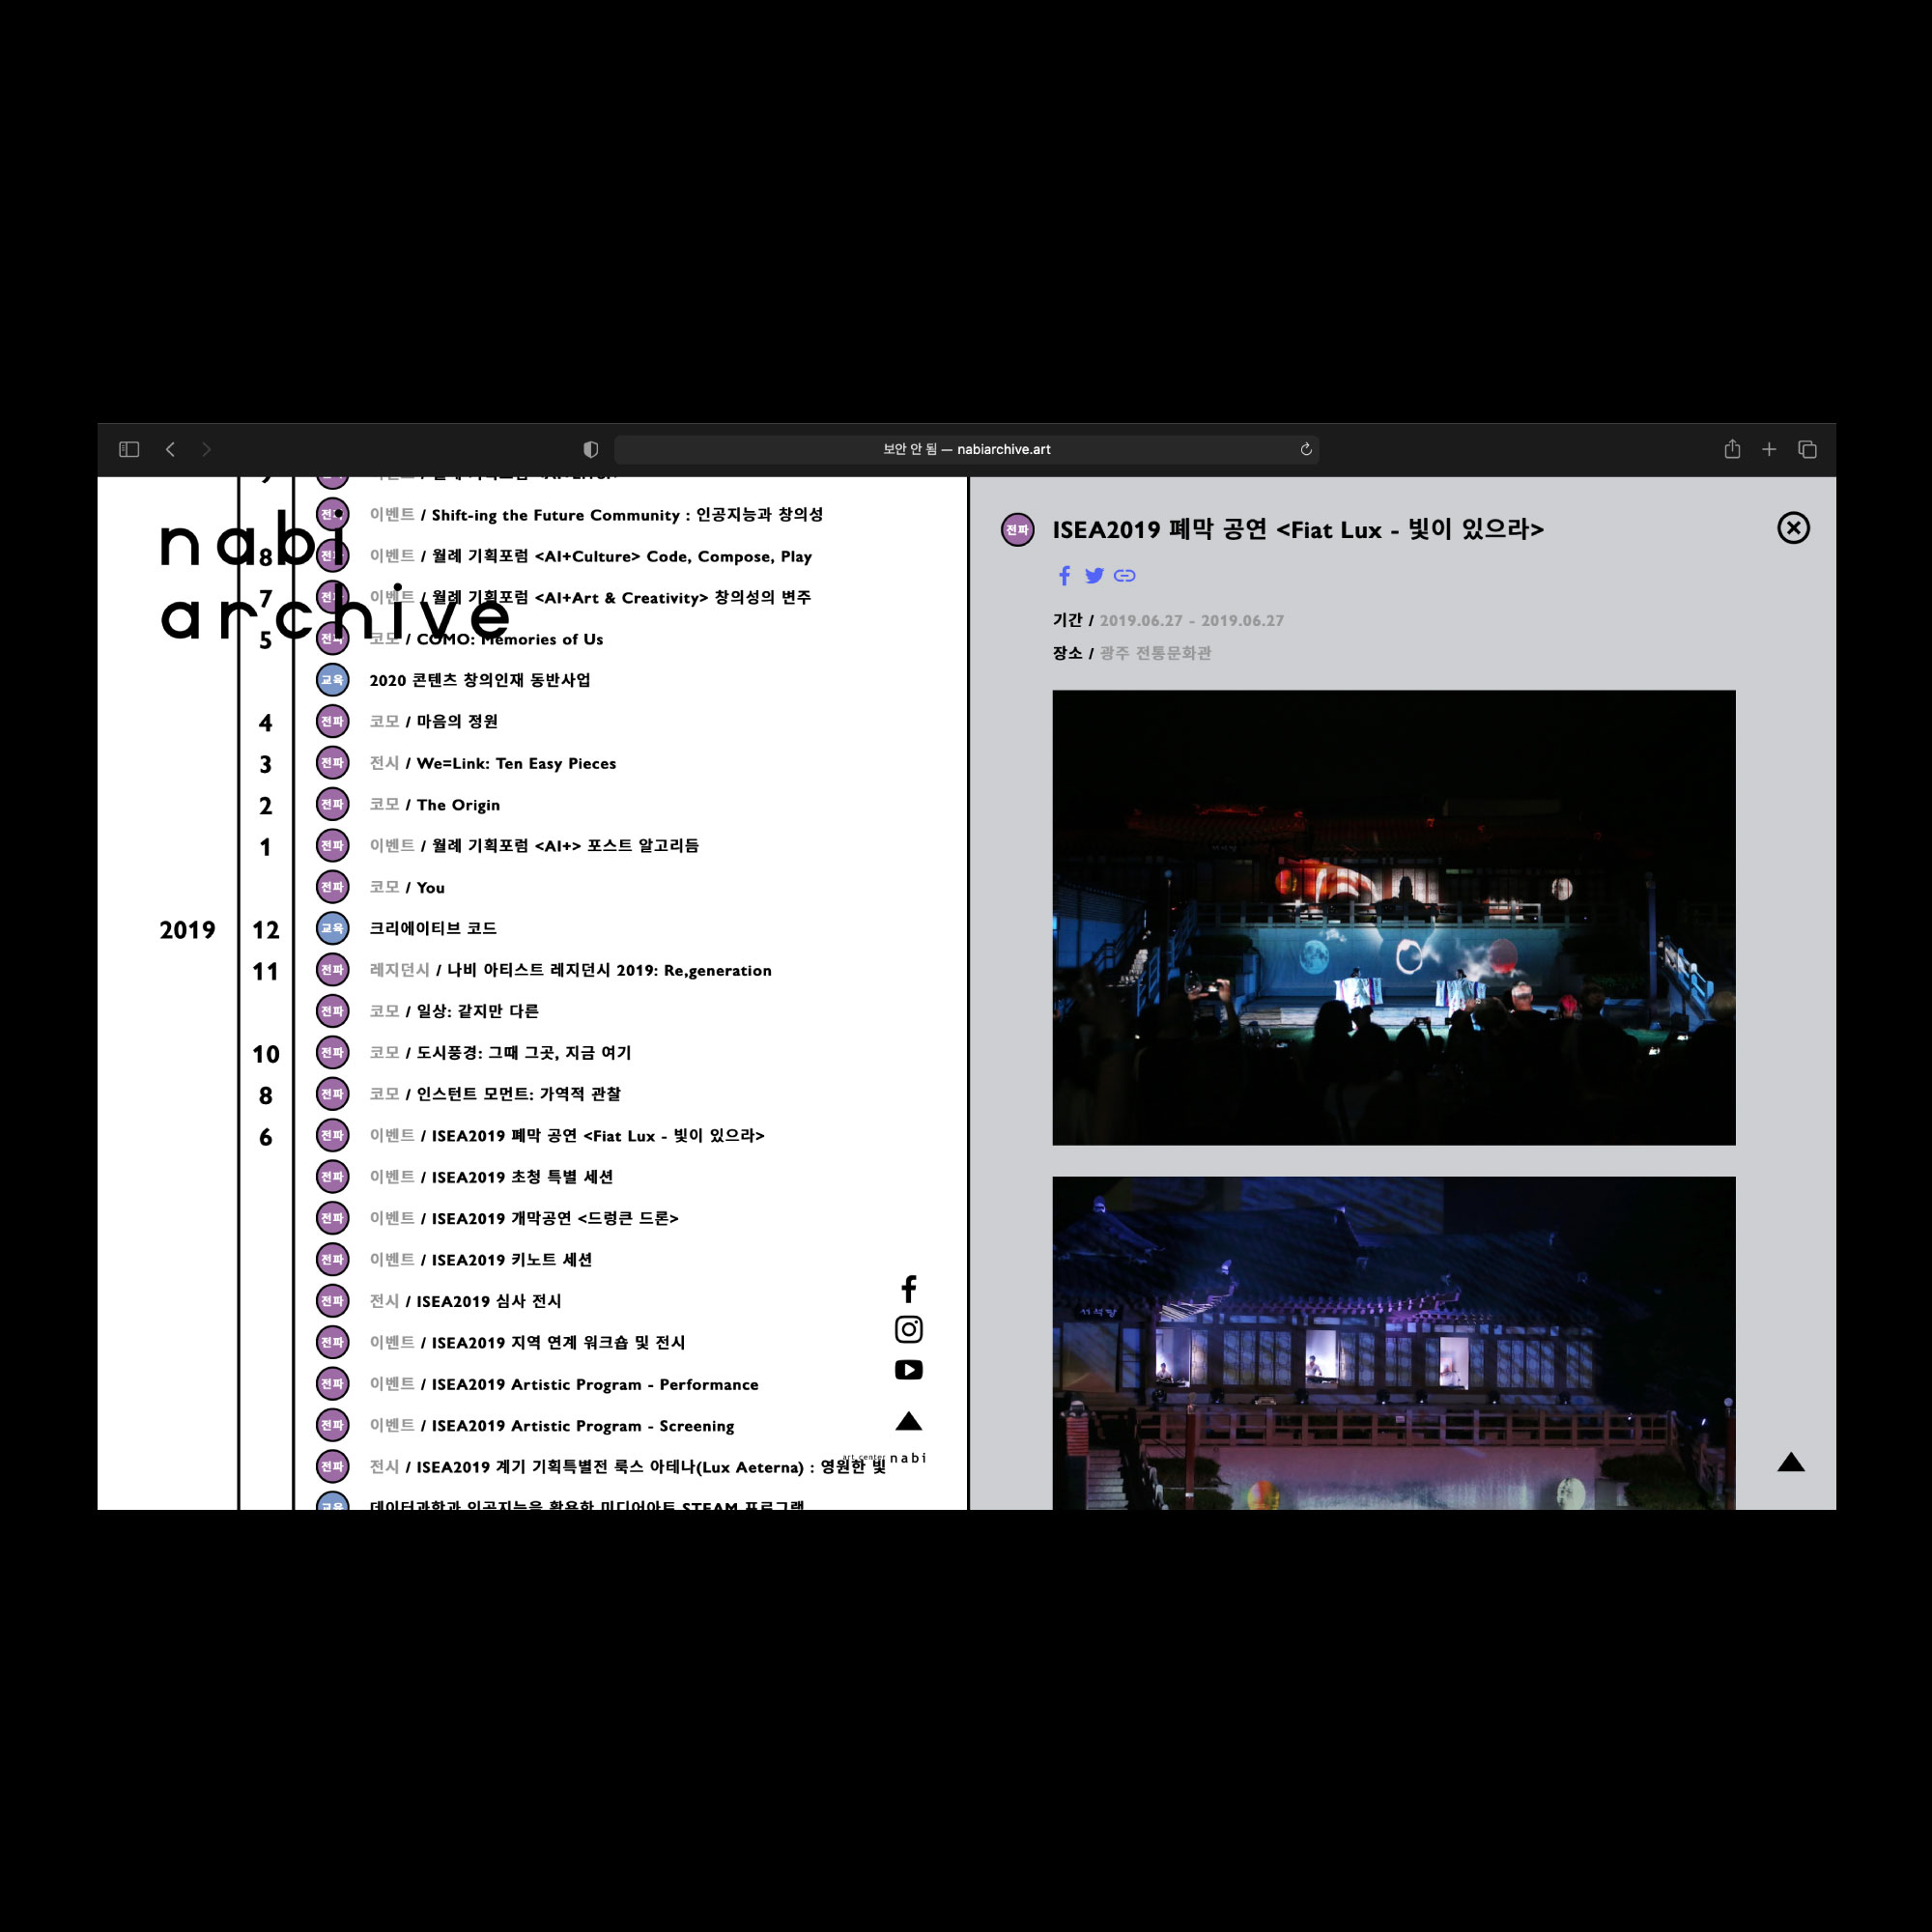
Task: Go back with browser back arrow
Action: 171,449
